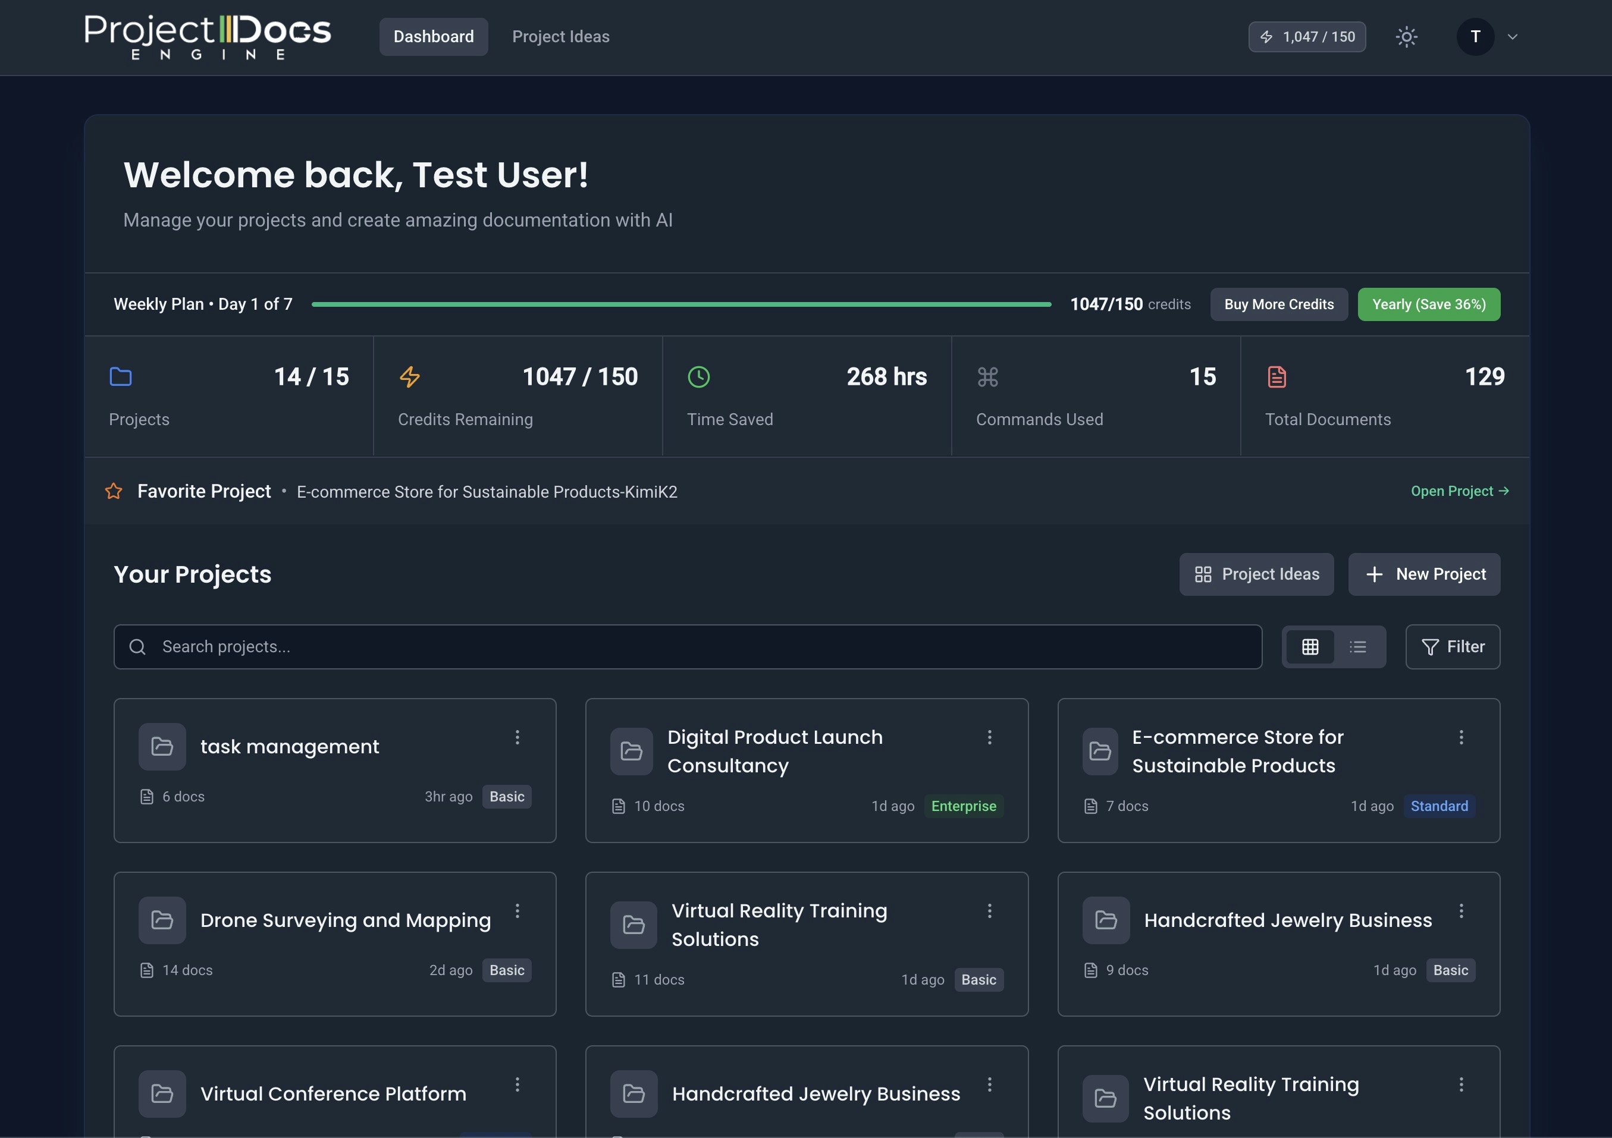The width and height of the screenshot is (1612, 1138).
Task: Click the Favorite Project star icon
Action: [114, 491]
